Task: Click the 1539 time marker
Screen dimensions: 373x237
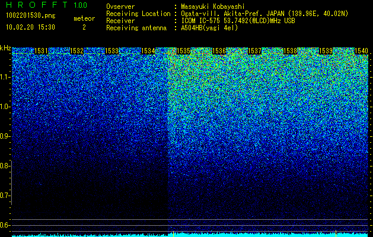Action: click(326, 51)
